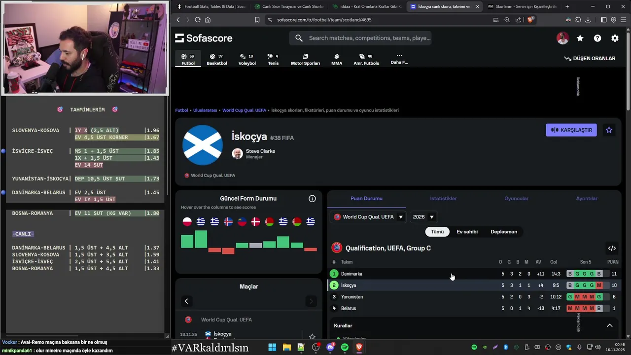Screen dimensions: 631x355
Task: Click the KARŞILAŞTIR compare button
Action: [x=571, y=130]
